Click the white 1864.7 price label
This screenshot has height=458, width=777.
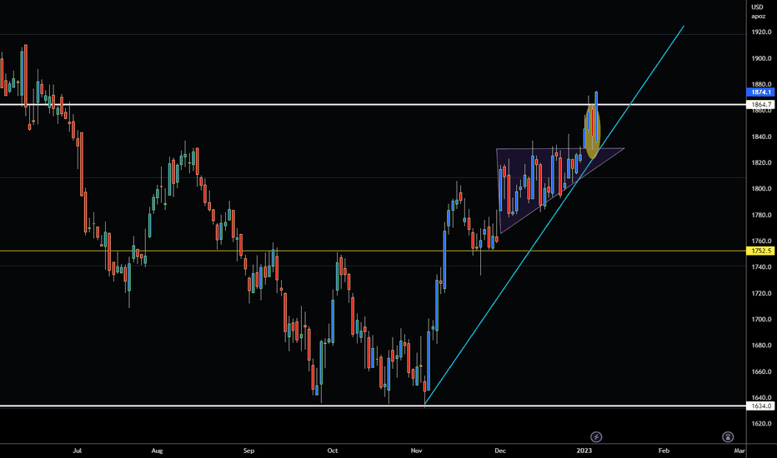(x=760, y=104)
